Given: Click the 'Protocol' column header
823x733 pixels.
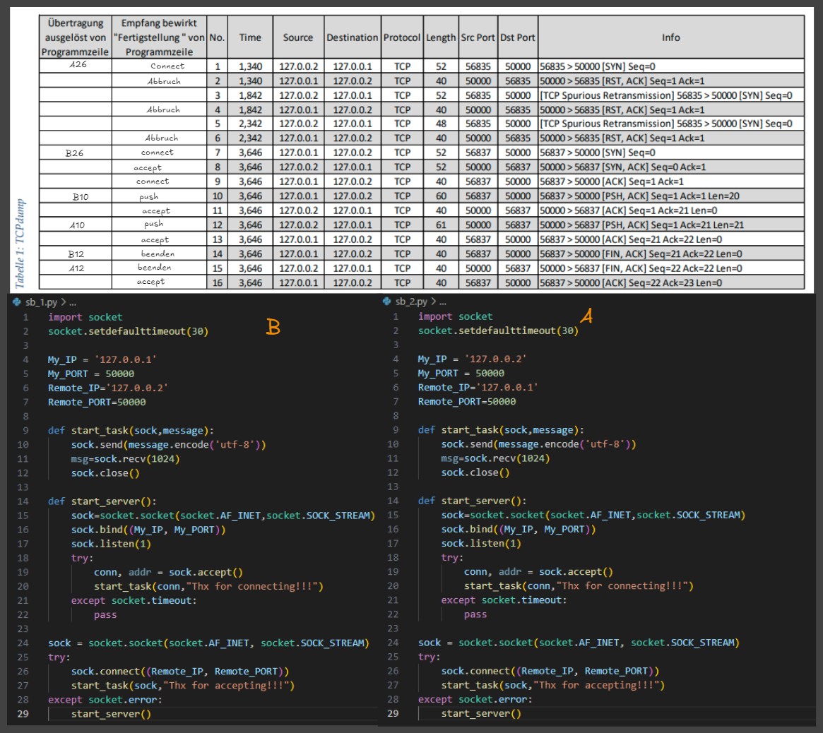Looking at the screenshot, I should (401, 37).
